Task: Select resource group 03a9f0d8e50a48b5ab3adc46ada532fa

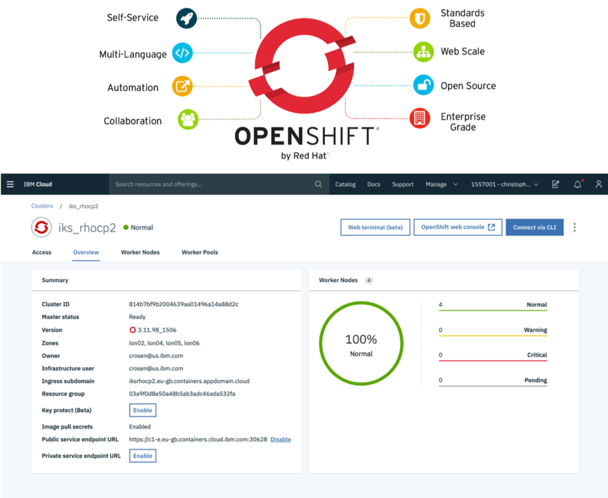Action: click(182, 394)
